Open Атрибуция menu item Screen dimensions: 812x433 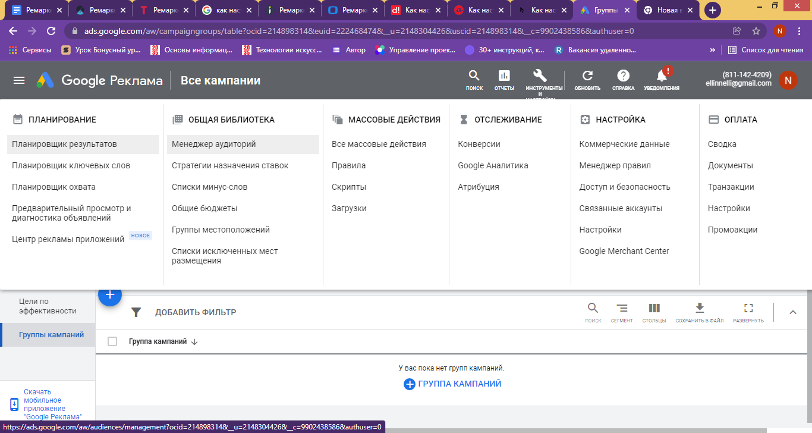(x=479, y=187)
